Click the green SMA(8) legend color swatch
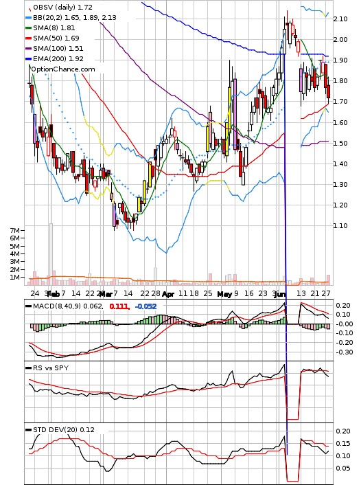This screenshot has height=485, width=361. tap(28, 28)
